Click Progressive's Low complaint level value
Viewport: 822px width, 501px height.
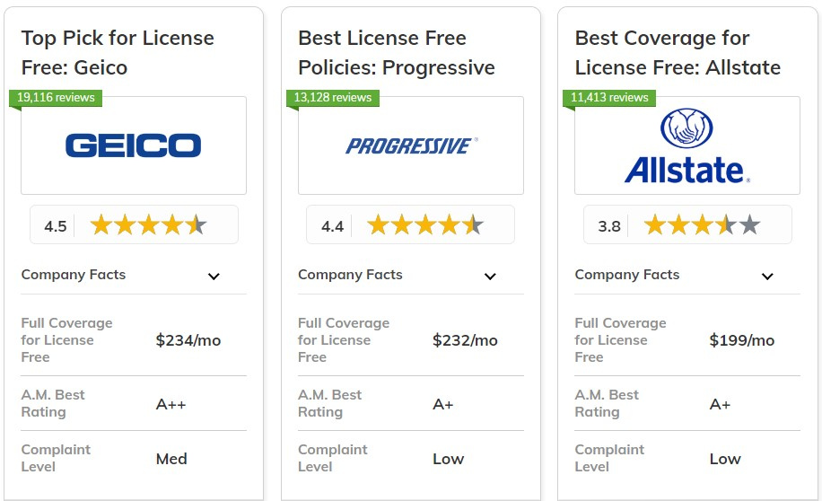pyautogui.click(x=448, y=459)
